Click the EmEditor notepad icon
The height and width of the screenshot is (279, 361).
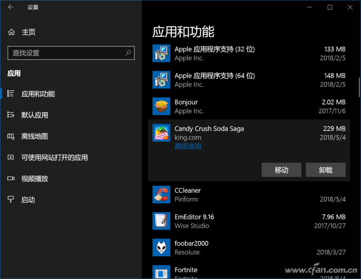point(161,221)
